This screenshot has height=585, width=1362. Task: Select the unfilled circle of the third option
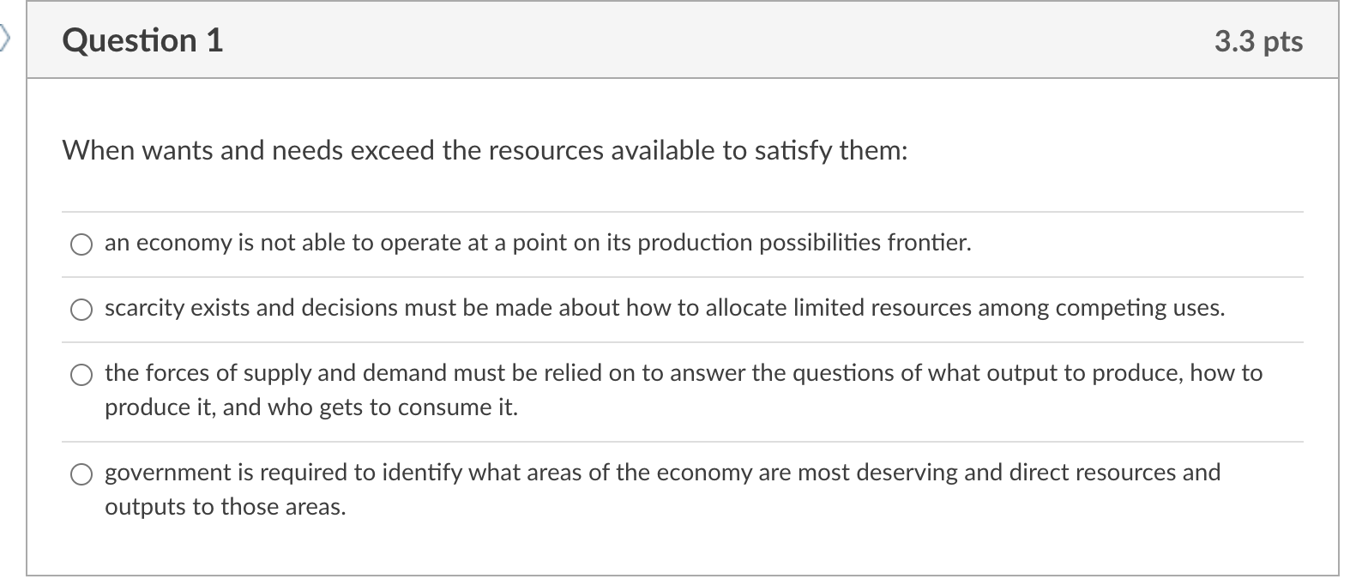point(81,375)
